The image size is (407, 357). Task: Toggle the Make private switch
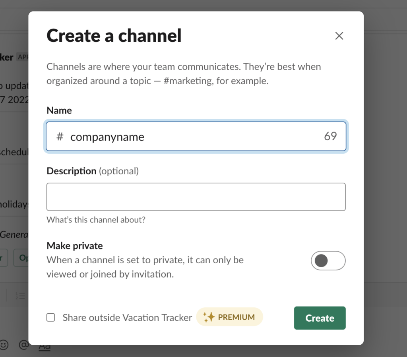coord(328,261)
